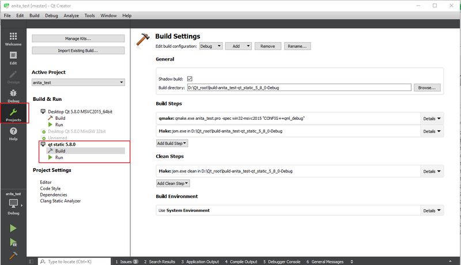Select Build under Desktop Qt 5.8.0 MSVC2015_64bit

[61, 118]
